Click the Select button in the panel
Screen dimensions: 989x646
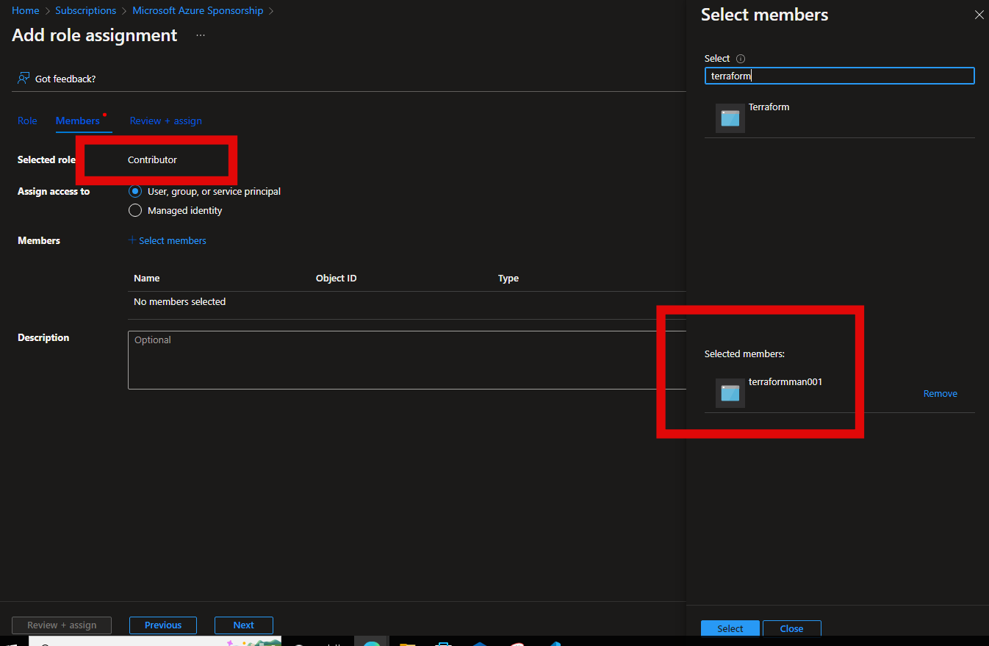(x=730, y=628)
